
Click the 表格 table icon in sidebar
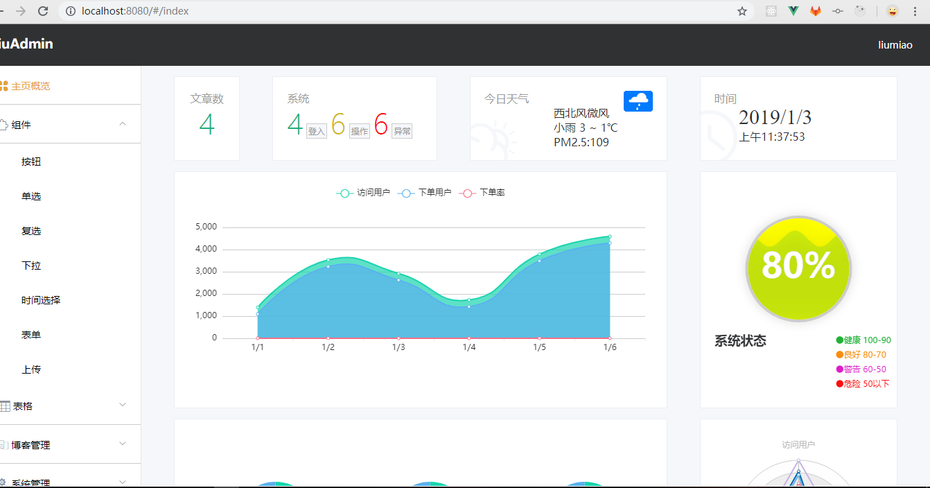[x=5, y=406]
